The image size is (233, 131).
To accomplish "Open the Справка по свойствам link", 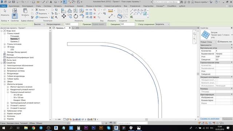I will click(x=210, y=119).
